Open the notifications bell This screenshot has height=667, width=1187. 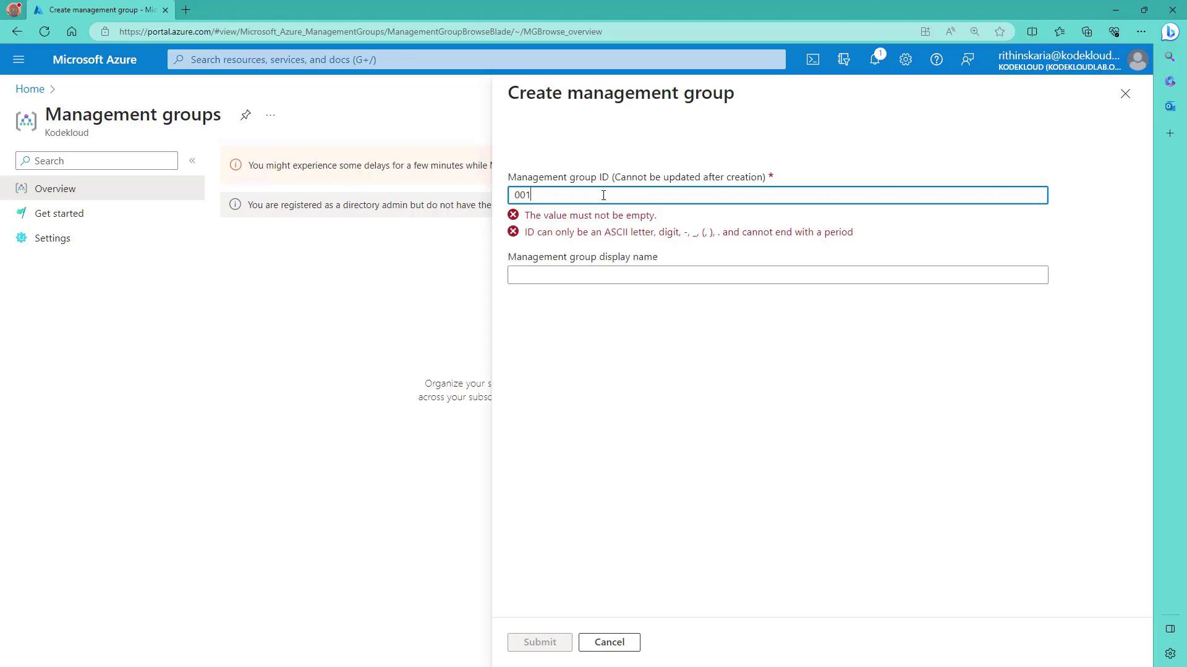click(875, 59)
